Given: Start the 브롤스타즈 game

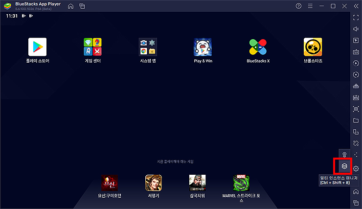Looking at the screenshot, I should (313, 47).
